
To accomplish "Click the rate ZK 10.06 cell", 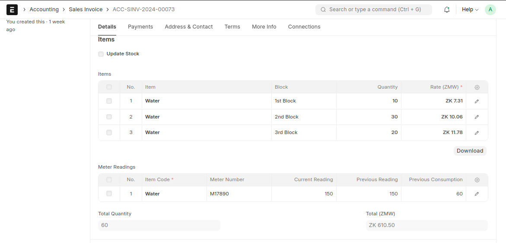I will point(434,117).
